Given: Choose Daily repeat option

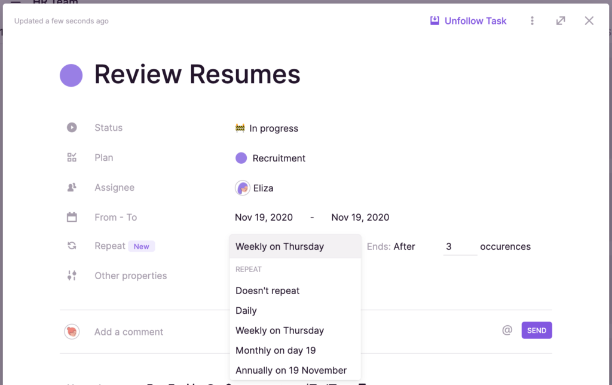Looking at the screenshot, I should (246, 311).
